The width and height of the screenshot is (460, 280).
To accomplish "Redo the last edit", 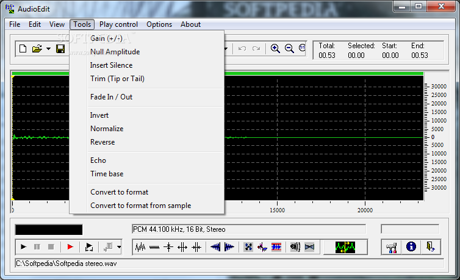I will (x=256, y=48).
